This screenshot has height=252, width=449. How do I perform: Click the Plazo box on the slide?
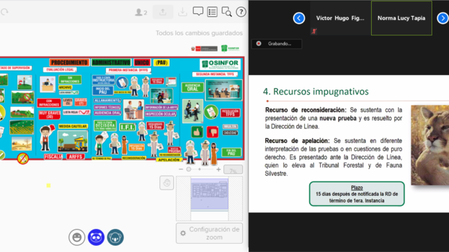point(357,194)
